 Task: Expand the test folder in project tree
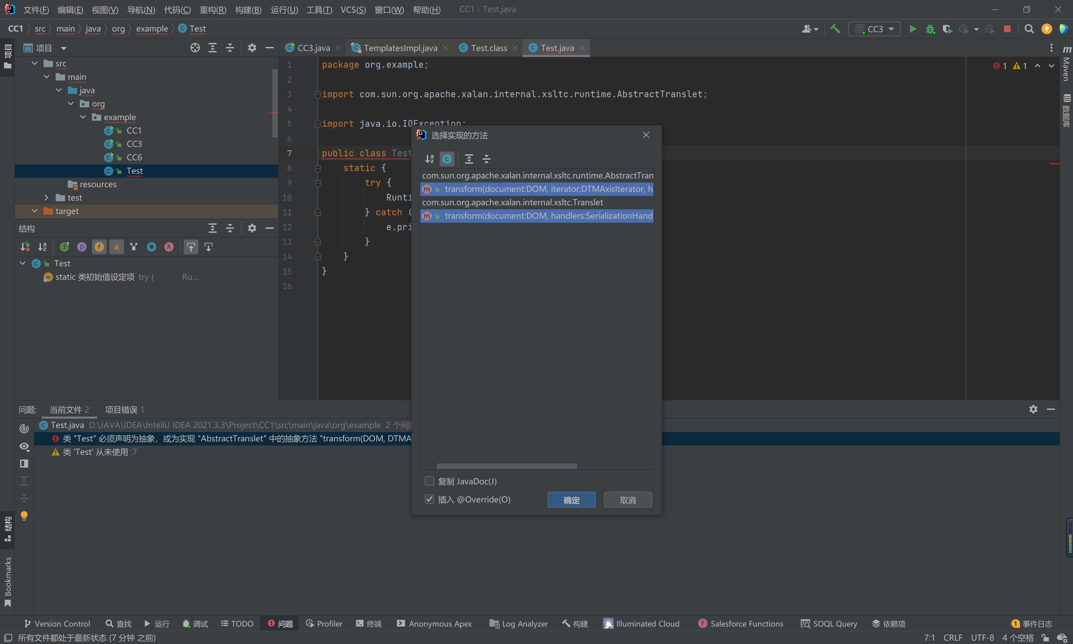pyautogui.click(x=46, y=198)
